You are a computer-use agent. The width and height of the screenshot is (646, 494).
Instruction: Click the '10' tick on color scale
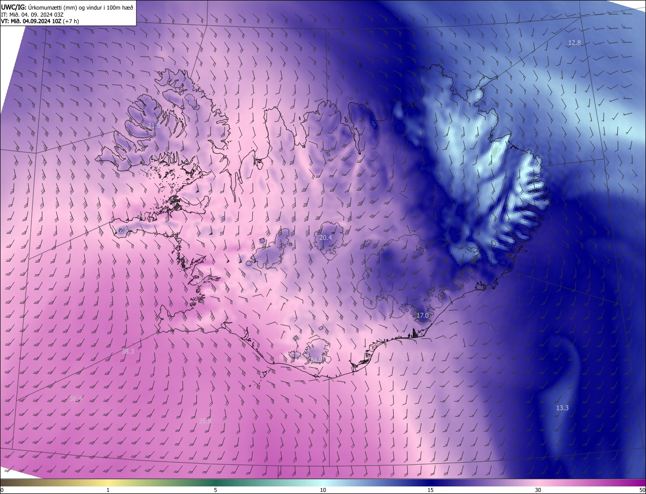(x=323, y=490)
